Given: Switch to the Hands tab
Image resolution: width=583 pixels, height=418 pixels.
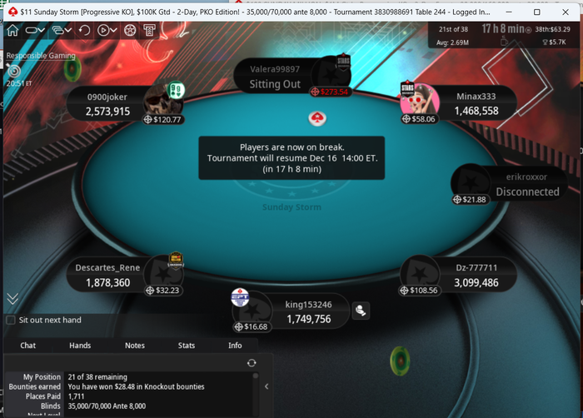Looking at the screenshot, I should [x=80, y=346].
